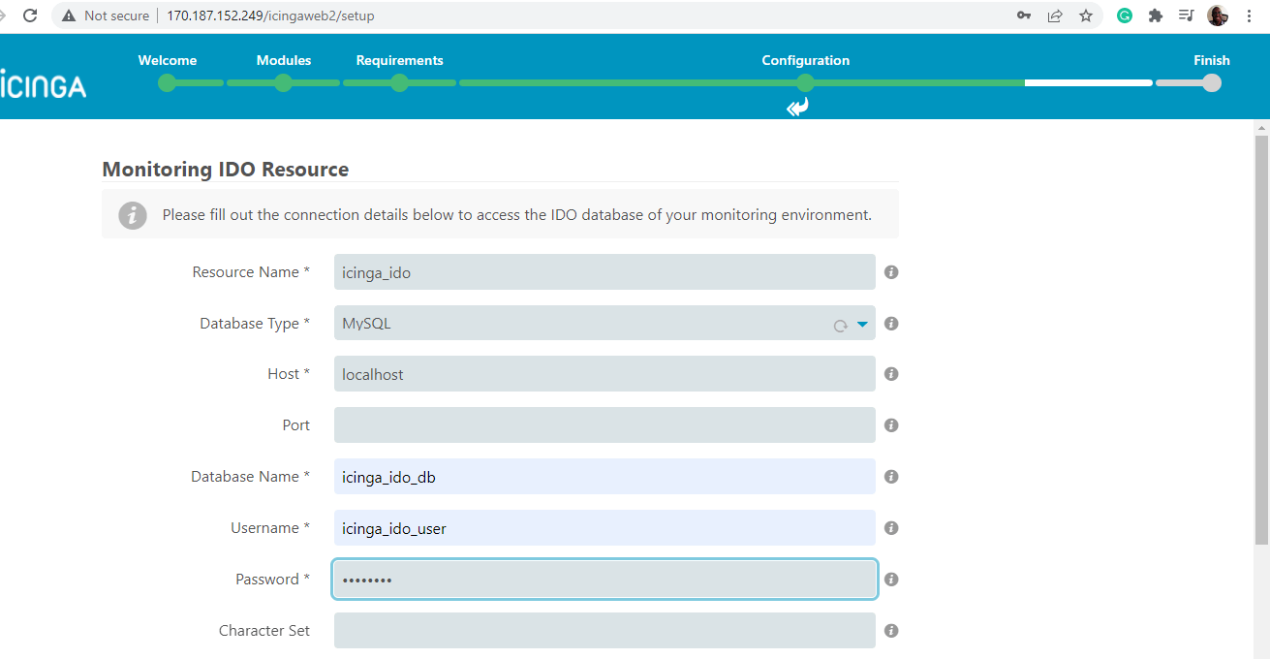
Task: Click the autosubmit refresh icon in Database Type
Action: click(x=841, y=326)
